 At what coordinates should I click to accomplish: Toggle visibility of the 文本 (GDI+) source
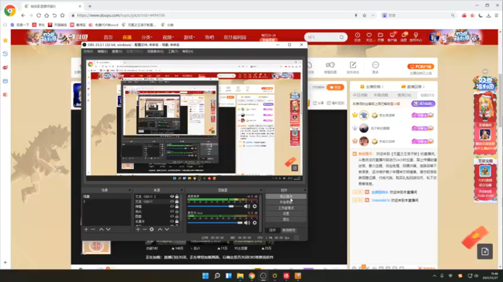click(172, 201)
